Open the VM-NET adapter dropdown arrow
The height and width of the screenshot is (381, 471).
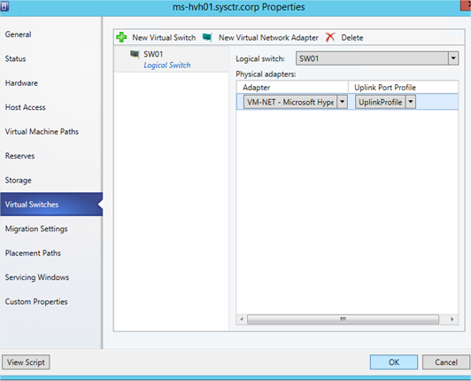[342, 102]
